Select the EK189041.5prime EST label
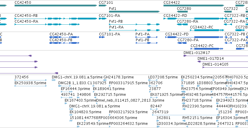248x128 pixels. [x=109, y=89]
